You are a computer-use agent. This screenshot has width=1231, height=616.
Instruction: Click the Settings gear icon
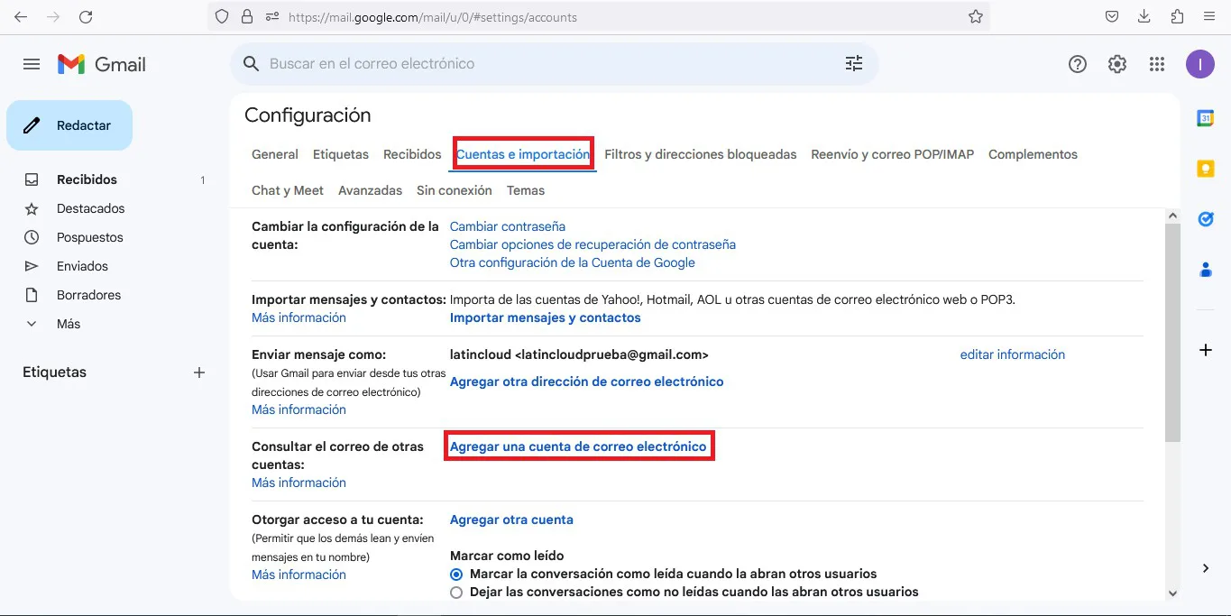1117,64
